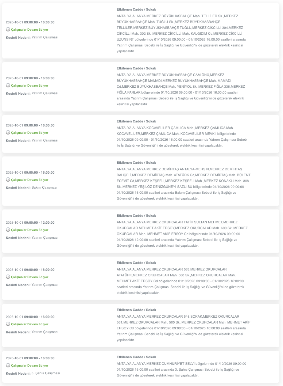The width and height of the screenshot is (283, 386).
Task: Click clock icon in Demirtaş Bakım Çalışması card
Action: pos(8,179)
